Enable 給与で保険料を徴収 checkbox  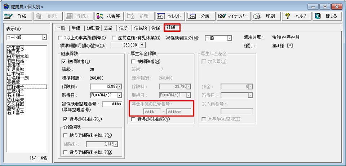66,135
